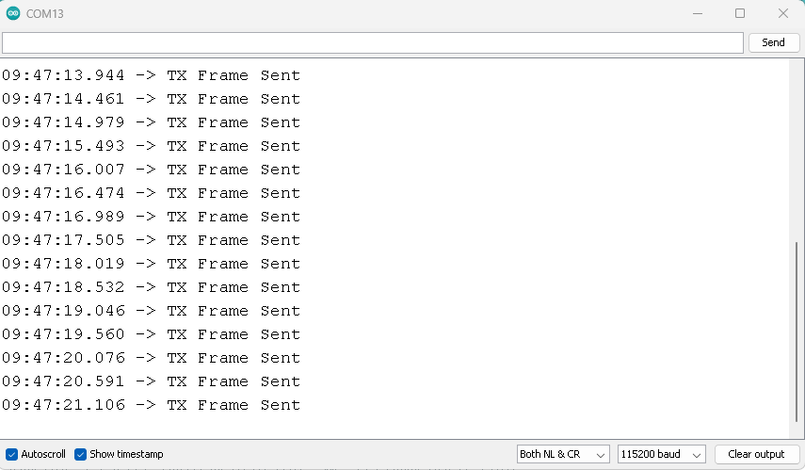Click the COM13 title bar text

pyautogui.click(x=45, y=14)
